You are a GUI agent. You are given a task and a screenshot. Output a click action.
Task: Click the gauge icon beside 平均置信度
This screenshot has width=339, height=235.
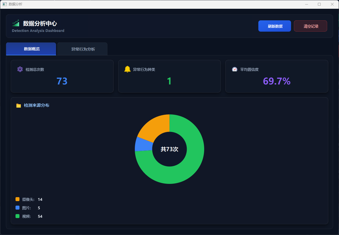(234, 69)
